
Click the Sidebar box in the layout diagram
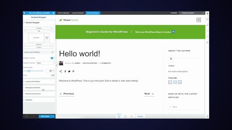pyautogui.click(x=47, y=38)
